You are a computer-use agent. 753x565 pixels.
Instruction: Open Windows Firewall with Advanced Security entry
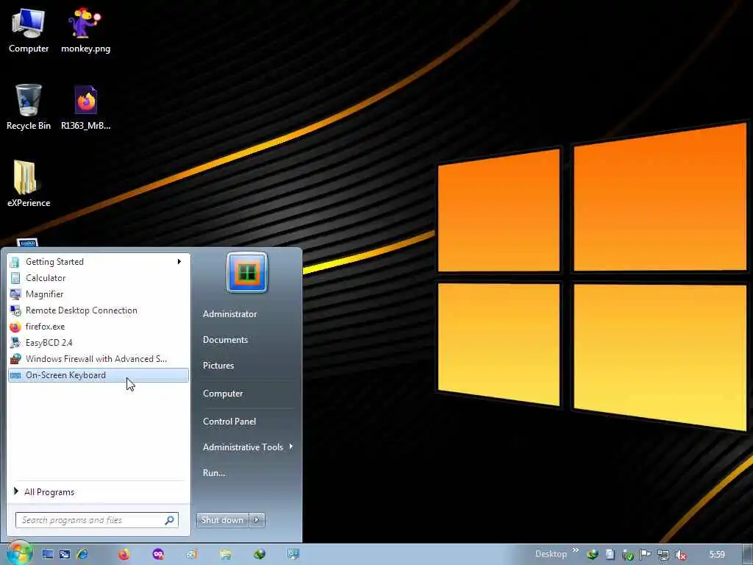[98, 359]
